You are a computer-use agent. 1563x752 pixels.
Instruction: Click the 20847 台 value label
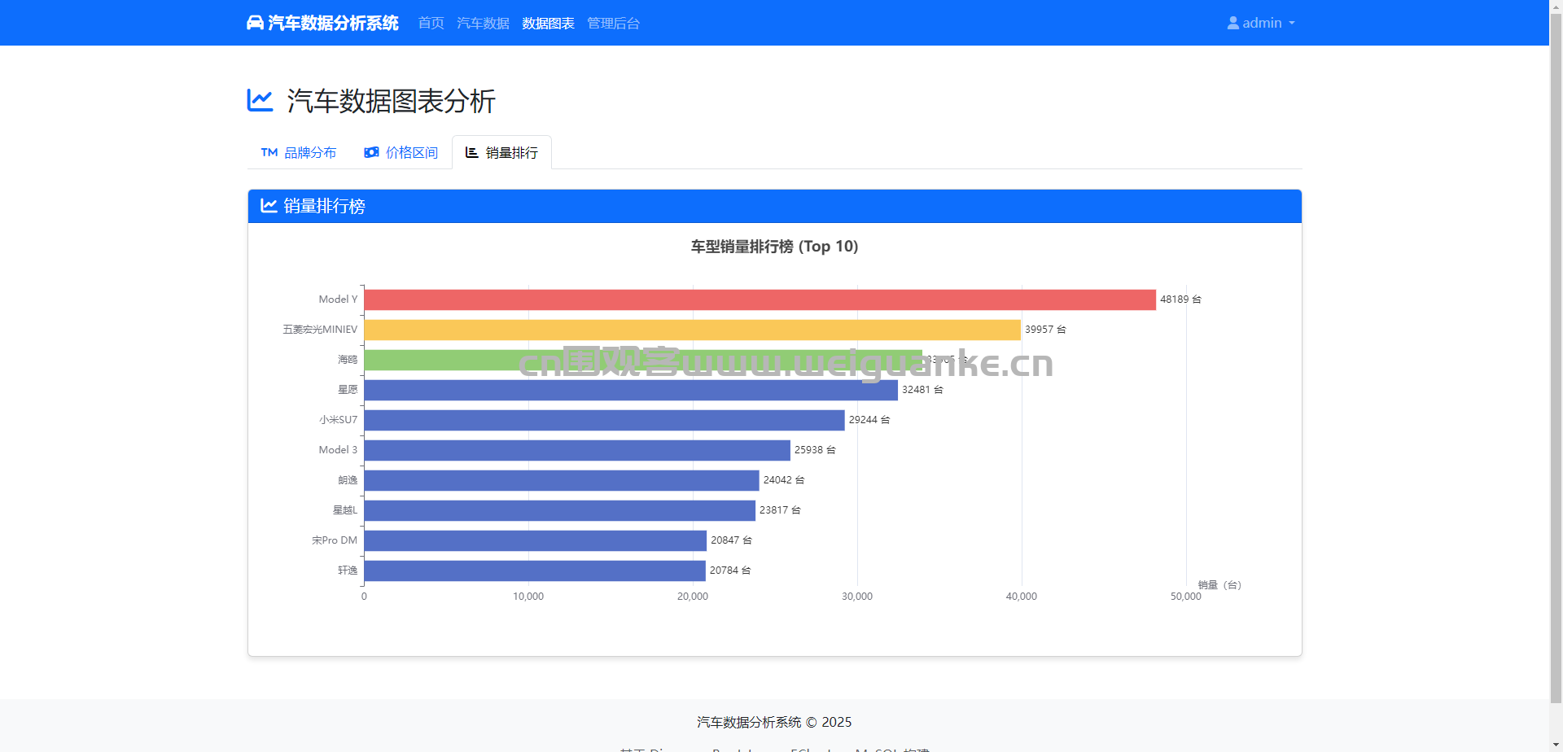point(731,540)
